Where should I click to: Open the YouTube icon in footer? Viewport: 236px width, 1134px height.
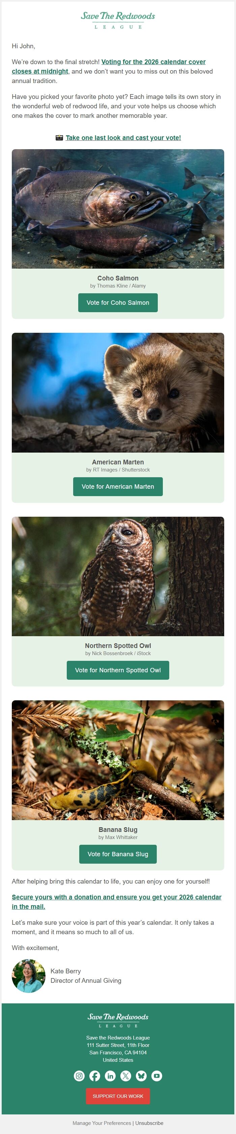tap(157, 1076)
